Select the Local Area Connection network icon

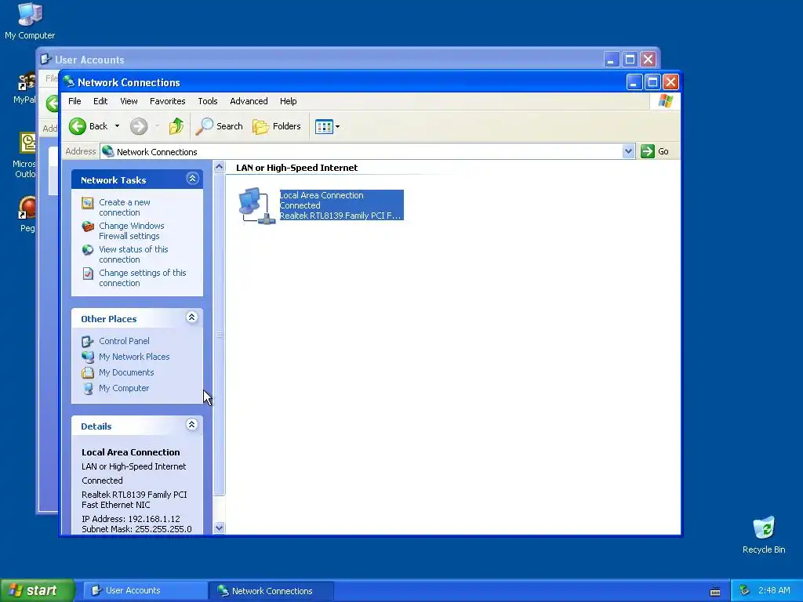click(x=256, y=206)
